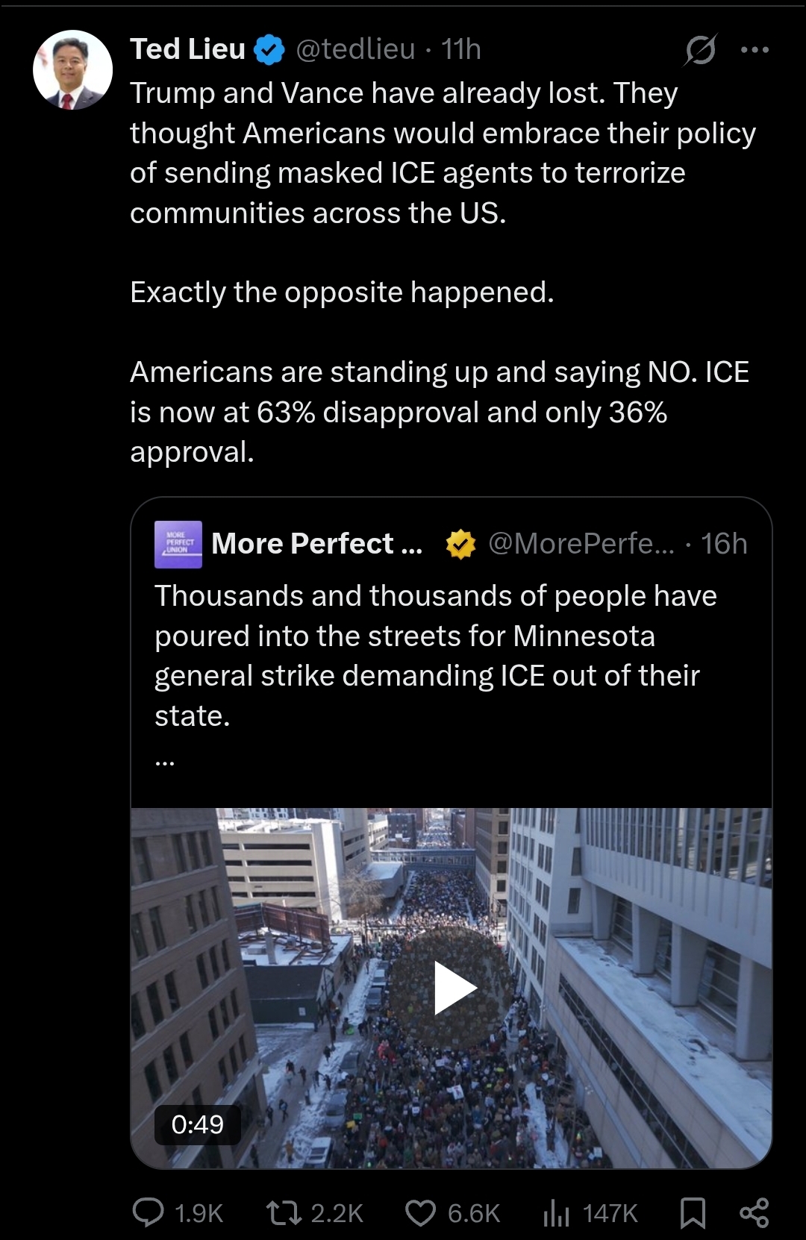Open the quoted tweet's text about the Minnesota strike
Viewport: 806px width, 1240px height.
[436, 656]
